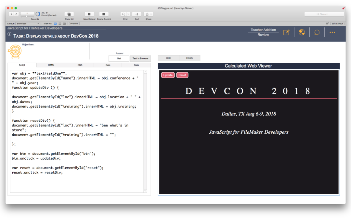
Task: Click the italic "JavaScript for FileMaker Developers" in web viewer
Action: click(x=249, y=132)
